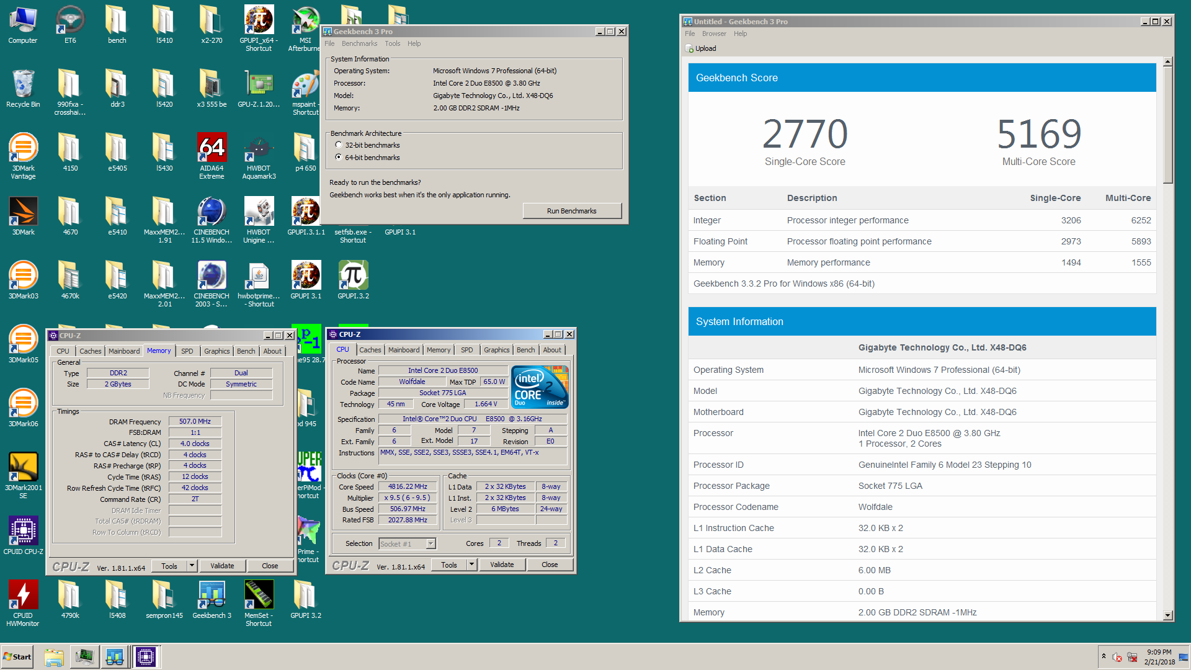
Task: Open 3DMark03 desktop icon
Action: tap(23, 280)
